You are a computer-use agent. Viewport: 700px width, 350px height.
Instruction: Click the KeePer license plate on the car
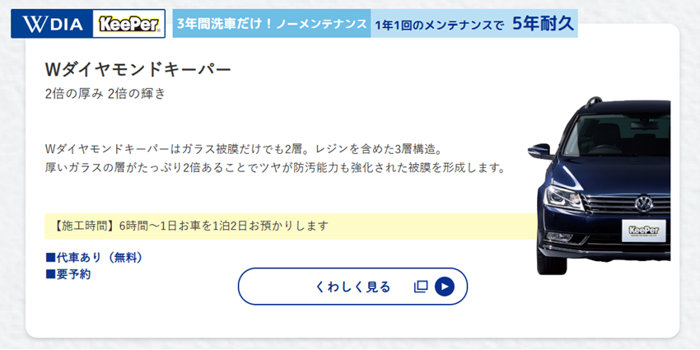(644, 230)
